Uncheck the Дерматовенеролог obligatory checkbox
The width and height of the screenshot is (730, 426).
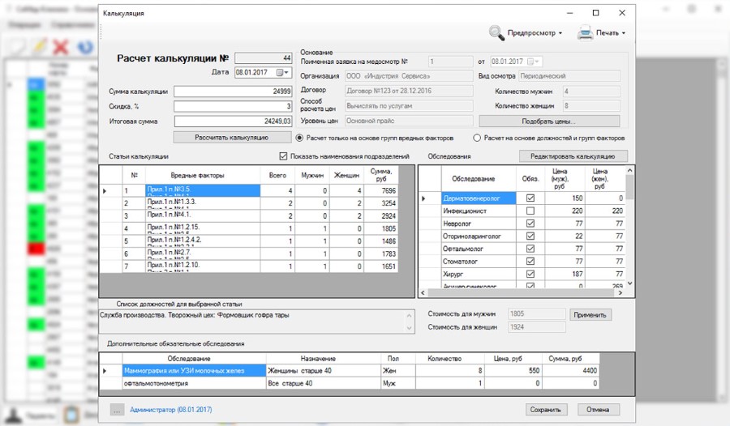530,198
